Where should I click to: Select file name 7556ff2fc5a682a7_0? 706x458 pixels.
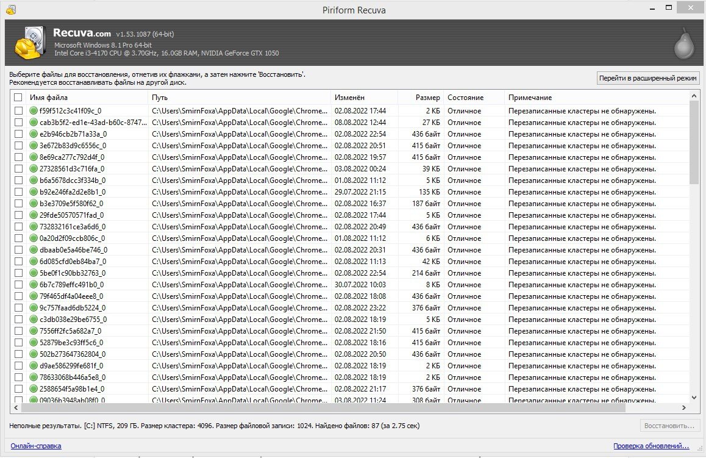pos(71,331)
